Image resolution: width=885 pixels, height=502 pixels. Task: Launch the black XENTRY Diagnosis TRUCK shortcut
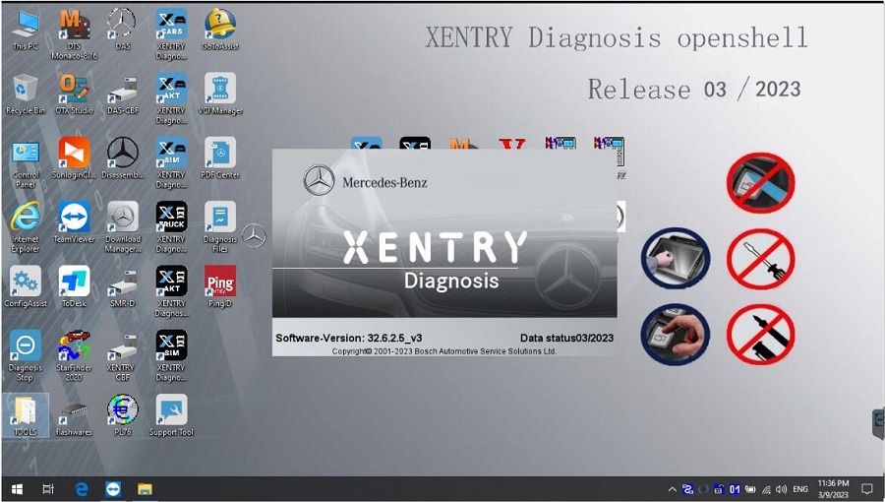[x=171, y=227]
